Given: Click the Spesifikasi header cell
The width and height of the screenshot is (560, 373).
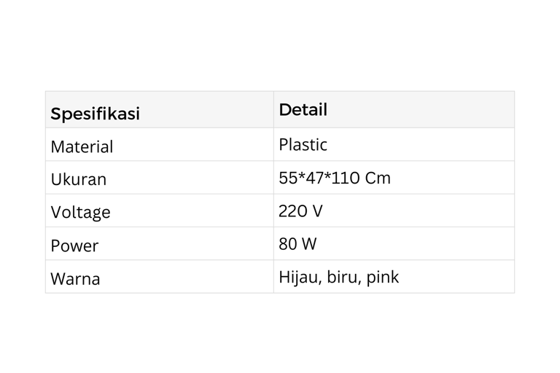Looking at the screenshot, I should click(95, 114).
